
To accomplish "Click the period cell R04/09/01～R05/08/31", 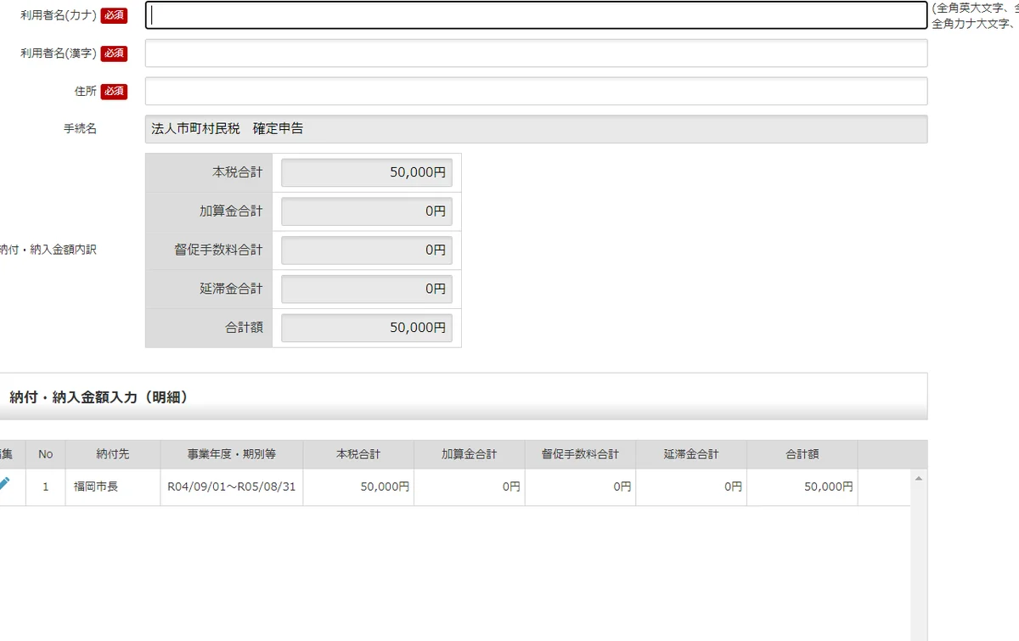I will point(232,487).
